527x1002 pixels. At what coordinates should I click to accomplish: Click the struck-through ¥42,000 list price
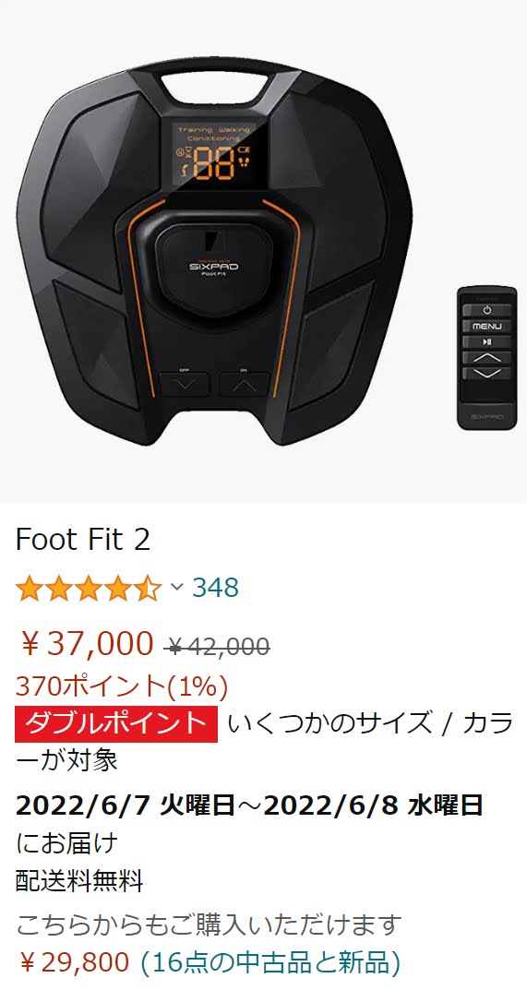(x=217, y=647)
